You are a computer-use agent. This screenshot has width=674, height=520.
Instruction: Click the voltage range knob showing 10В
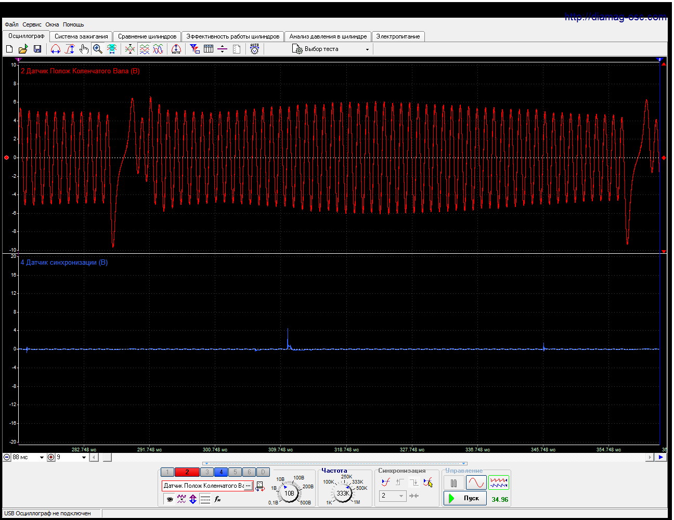pos(289,493)
